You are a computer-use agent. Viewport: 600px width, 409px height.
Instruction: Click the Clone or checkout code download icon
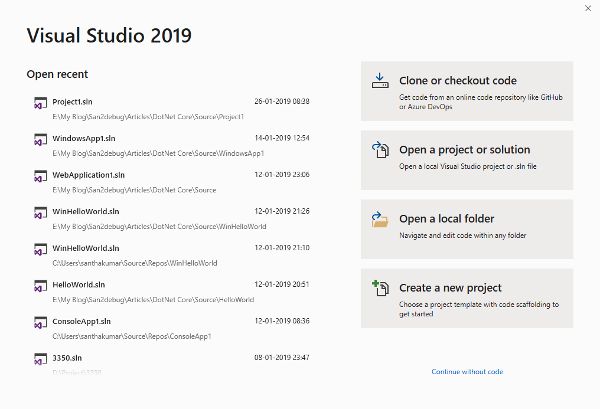tap(380, 81)
